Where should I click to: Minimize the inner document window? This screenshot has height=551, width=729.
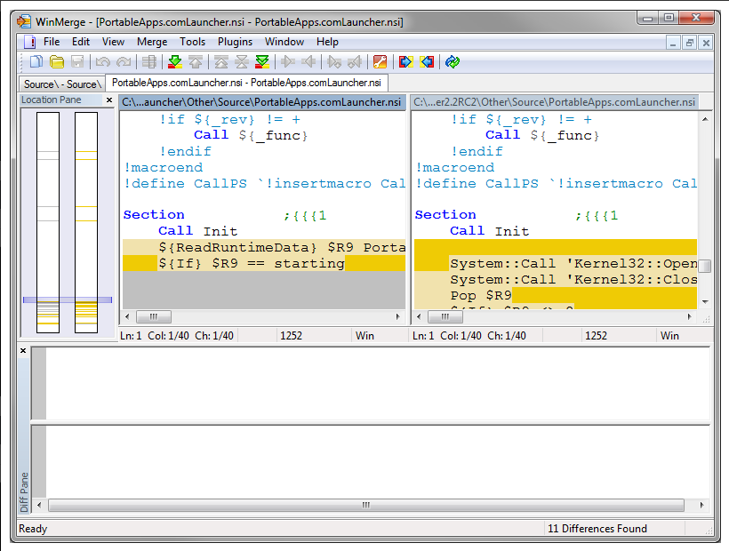click(673, 43)
